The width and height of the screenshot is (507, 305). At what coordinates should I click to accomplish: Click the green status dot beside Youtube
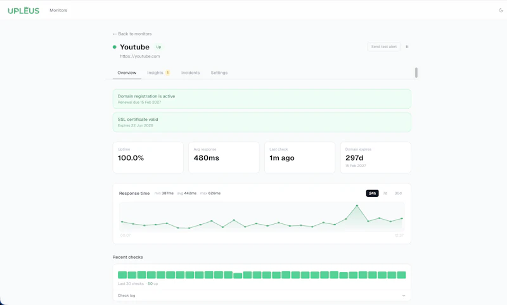coord(115,47)
